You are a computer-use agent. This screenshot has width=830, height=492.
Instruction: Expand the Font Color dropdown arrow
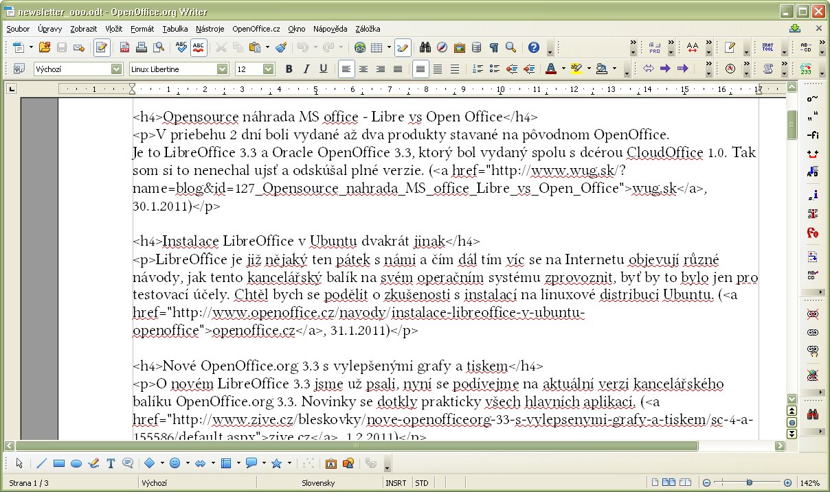click(x=563, y=69)
